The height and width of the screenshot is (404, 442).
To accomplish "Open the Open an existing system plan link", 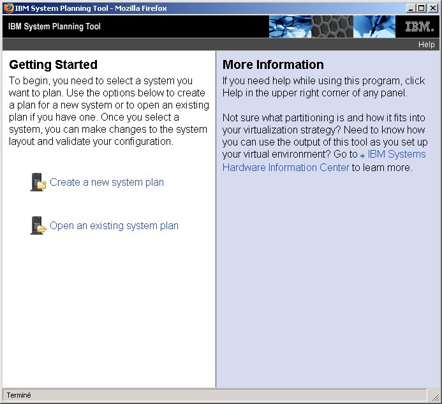I will pyautogui.click(x=114, y=226).
